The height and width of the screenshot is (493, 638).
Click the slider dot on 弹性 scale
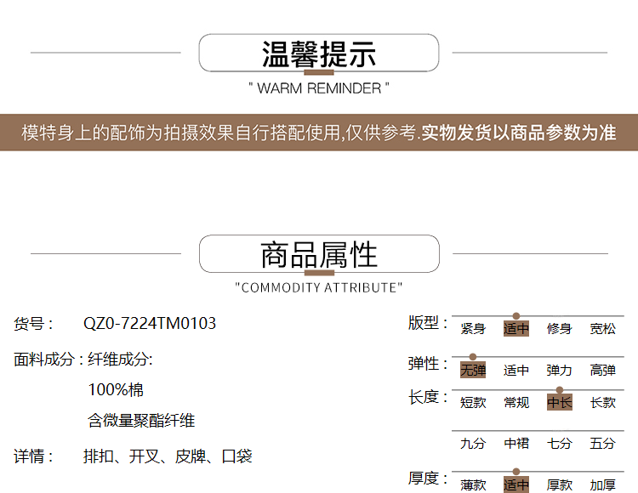tap(473, 357)
